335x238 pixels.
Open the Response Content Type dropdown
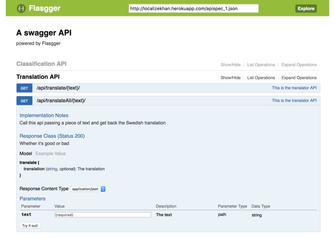coord(88,189)
